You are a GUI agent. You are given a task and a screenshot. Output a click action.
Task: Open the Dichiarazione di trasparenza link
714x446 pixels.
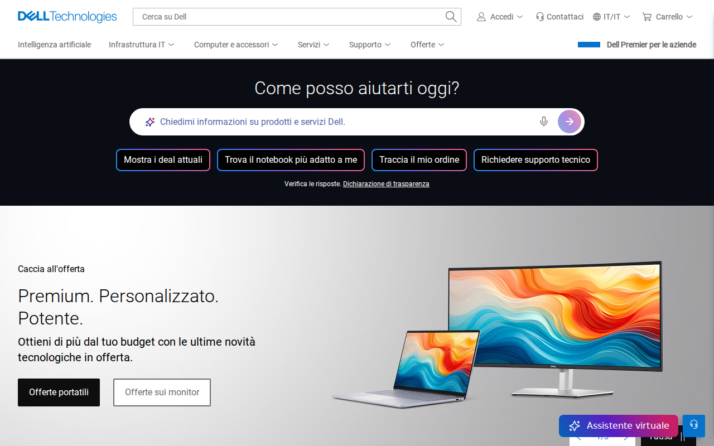386,183
